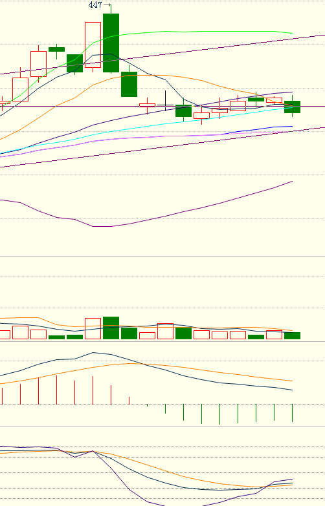Screen dimensions: 325x506
Task: Select the last green candle at the right edge
Action: point(293,107)
